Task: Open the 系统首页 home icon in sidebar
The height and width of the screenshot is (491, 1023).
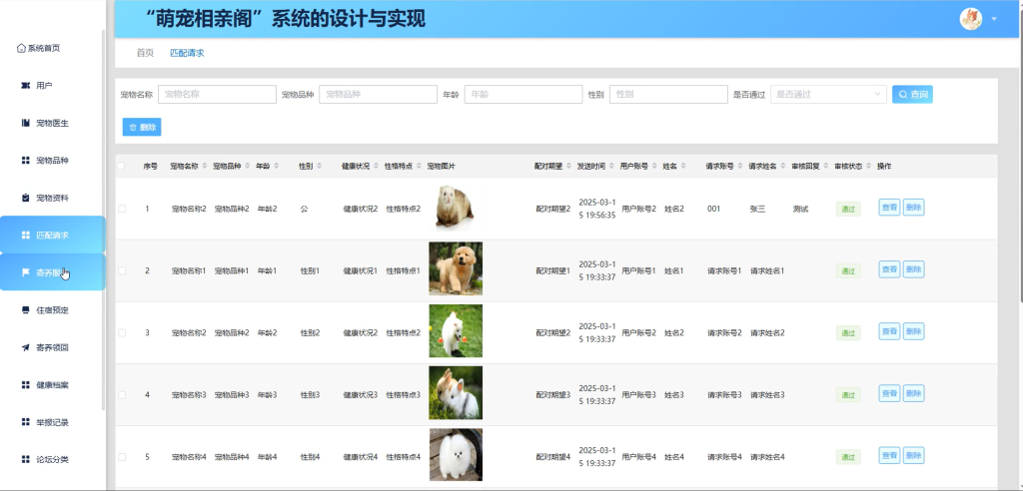Action: [x=22, y=48]
